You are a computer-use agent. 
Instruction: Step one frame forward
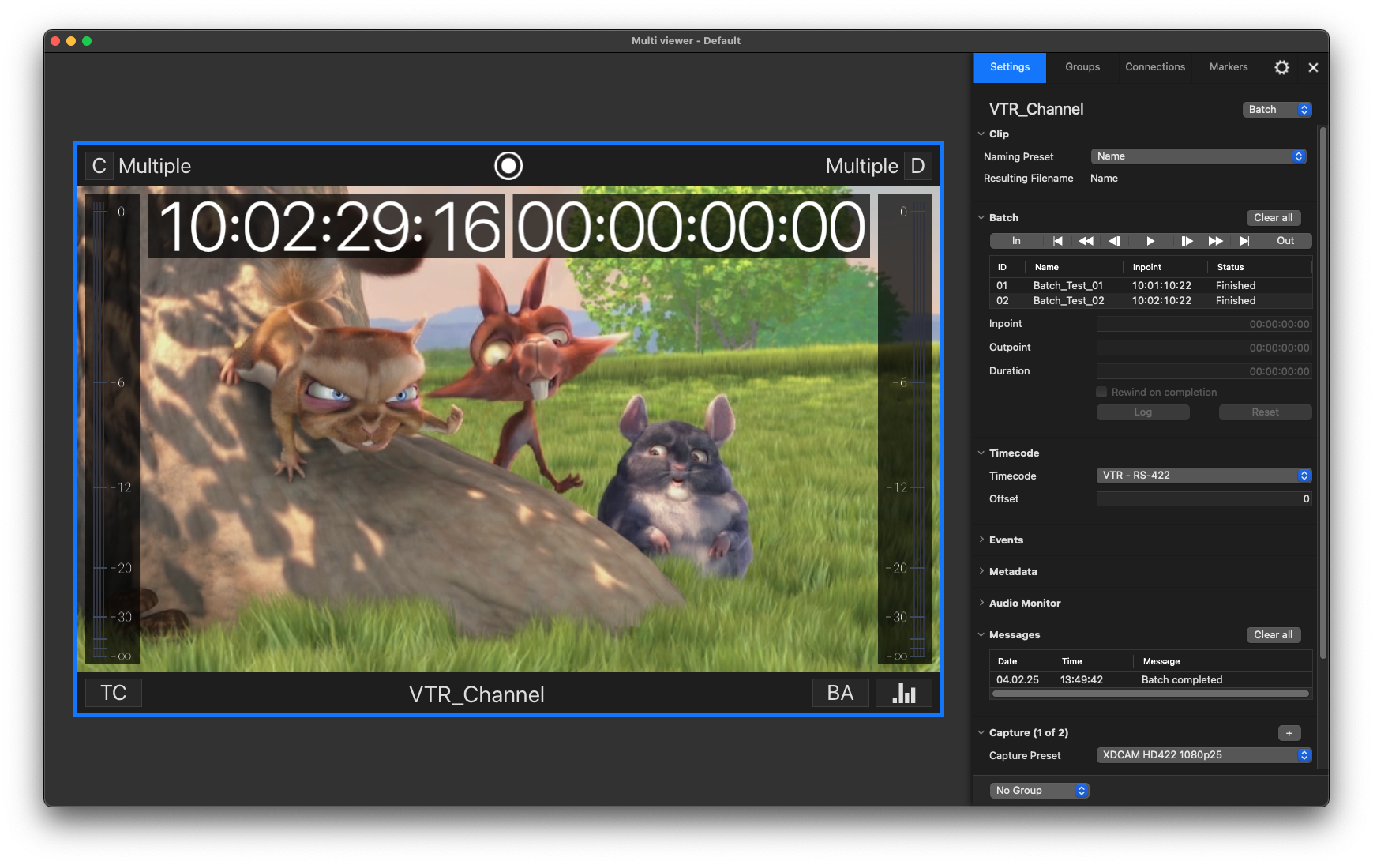tap(1187, 241)
